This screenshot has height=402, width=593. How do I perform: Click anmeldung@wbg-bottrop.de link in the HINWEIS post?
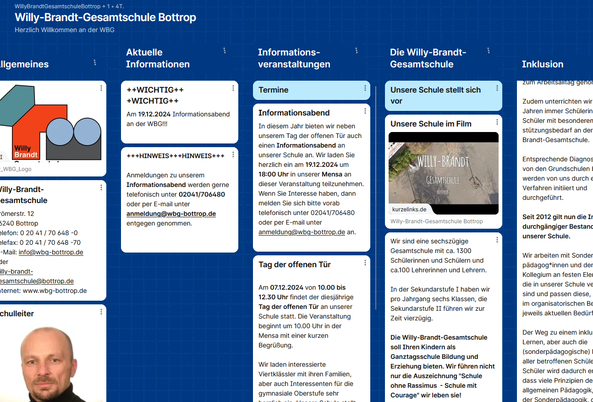pyautogui.click(x=171, y=214)
